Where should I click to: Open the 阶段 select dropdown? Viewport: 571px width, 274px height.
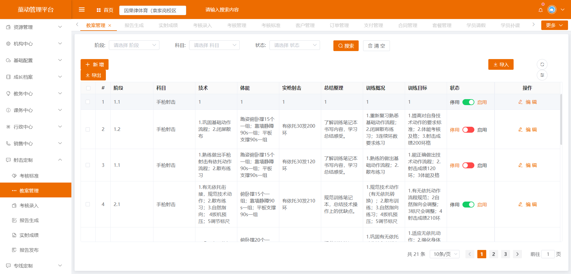point(134,45)
